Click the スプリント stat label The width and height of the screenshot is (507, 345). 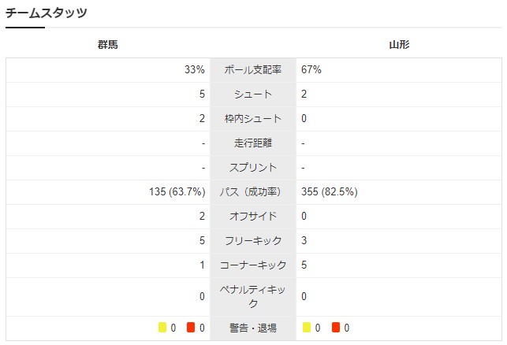tap(253, 167)
